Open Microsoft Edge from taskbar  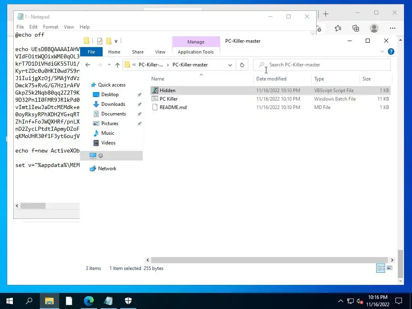click(x=89, y=301)
